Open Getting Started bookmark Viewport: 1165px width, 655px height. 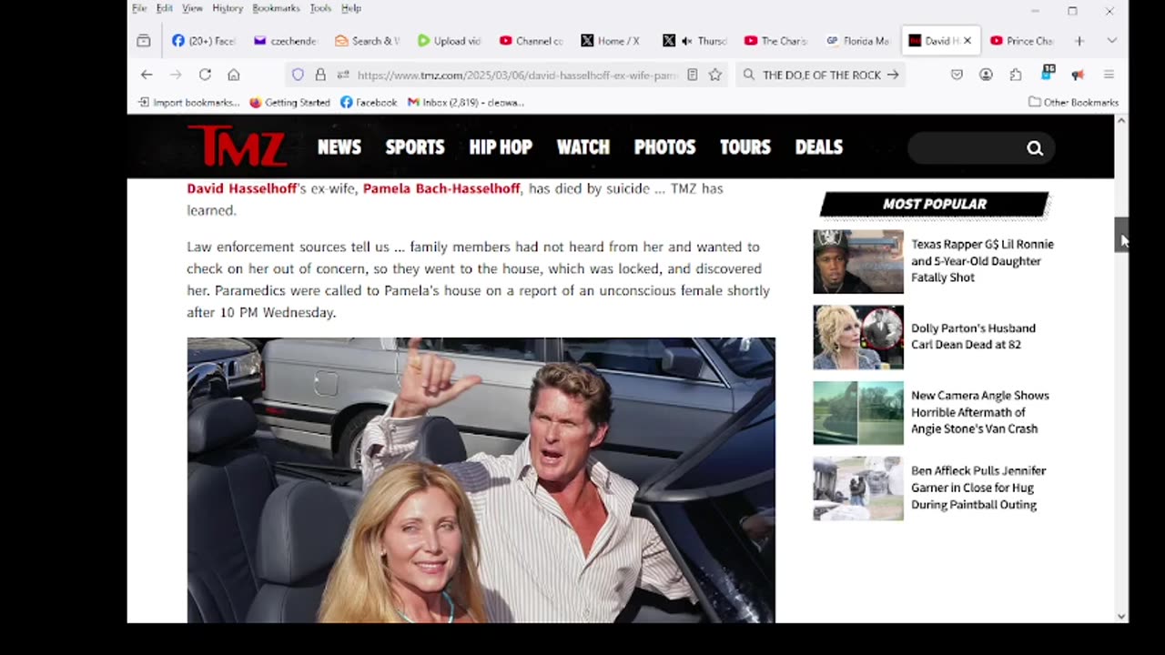tap(289, 102)
